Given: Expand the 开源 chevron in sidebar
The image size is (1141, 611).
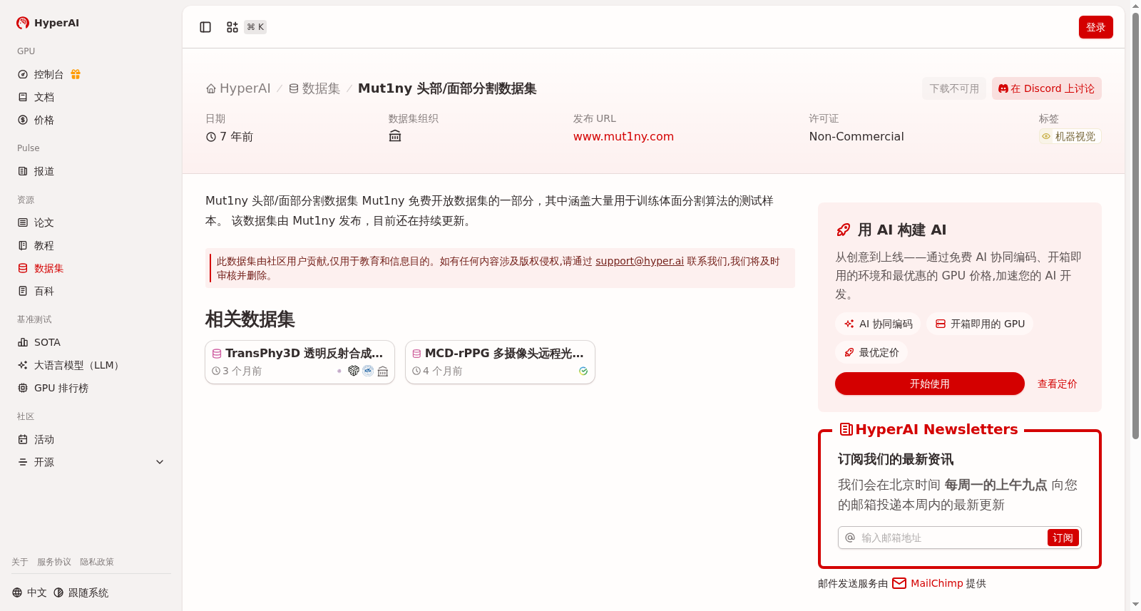Looking at the screenshot, I should point(160,462).
